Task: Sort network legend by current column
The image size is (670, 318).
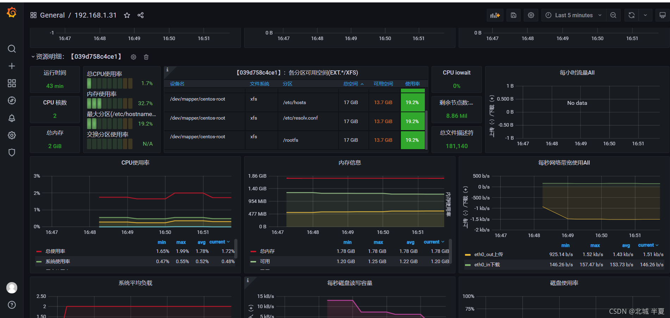Action: 648,245
